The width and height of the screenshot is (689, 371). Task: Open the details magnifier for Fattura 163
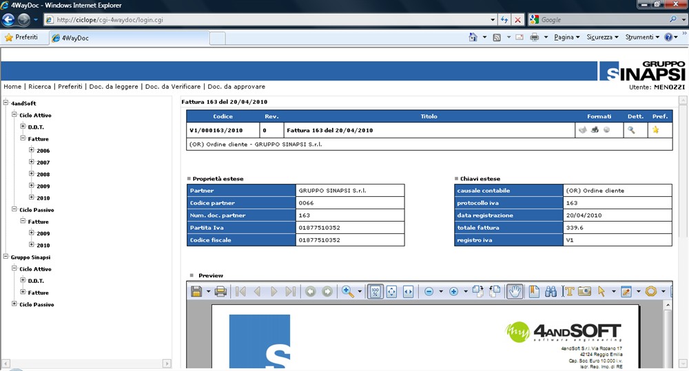(x=631, y=130)
